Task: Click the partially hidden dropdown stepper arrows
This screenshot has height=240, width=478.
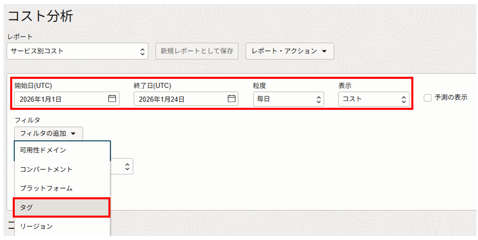Action: point(127,166)
